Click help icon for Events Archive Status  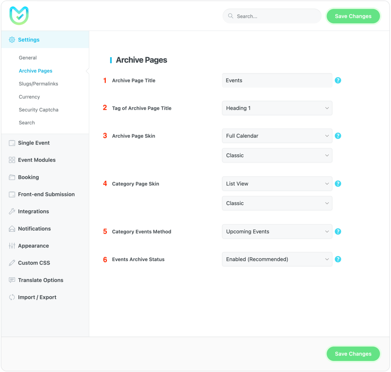click(338, 259)
